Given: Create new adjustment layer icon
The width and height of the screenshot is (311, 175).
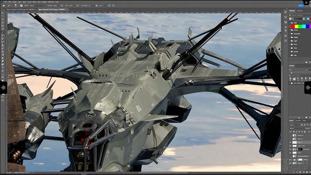Looking at the screenshot, I should point(304,172).
